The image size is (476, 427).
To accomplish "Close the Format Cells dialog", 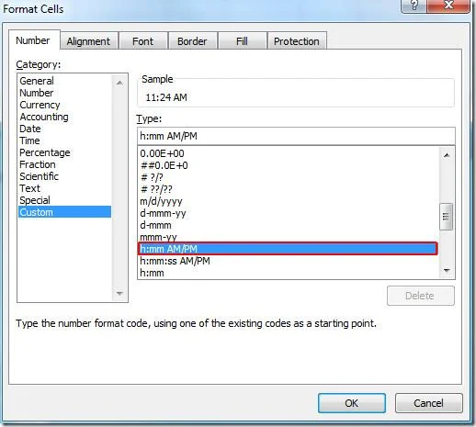I will point(448,6).
